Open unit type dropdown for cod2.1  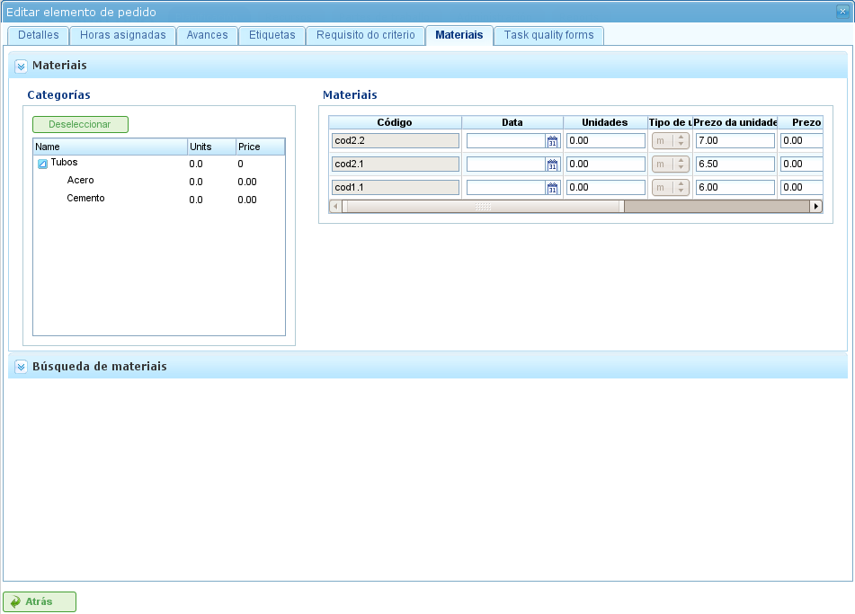[x=681, y=165]
